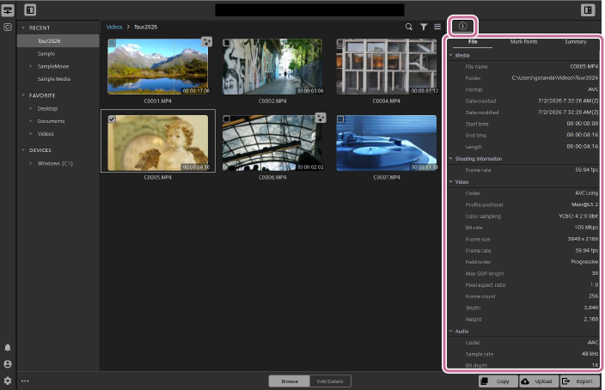The height and width of the screenshot is (390, 605).
Task: Click the Frame size value 3840 x 2160
Action: point(583,239)
